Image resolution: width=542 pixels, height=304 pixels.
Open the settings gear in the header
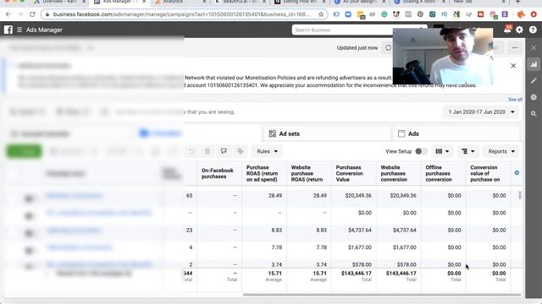[519, 30]
